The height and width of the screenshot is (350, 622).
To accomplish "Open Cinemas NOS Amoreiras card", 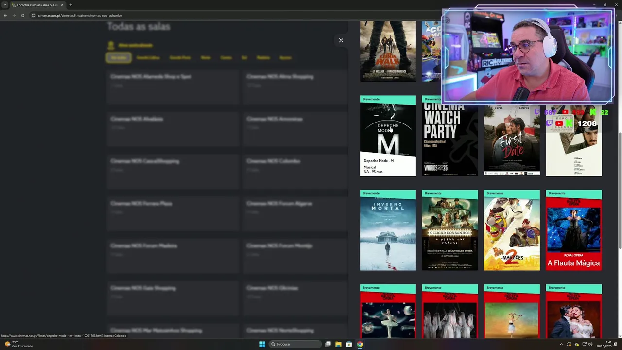I will tap(295, 129).
